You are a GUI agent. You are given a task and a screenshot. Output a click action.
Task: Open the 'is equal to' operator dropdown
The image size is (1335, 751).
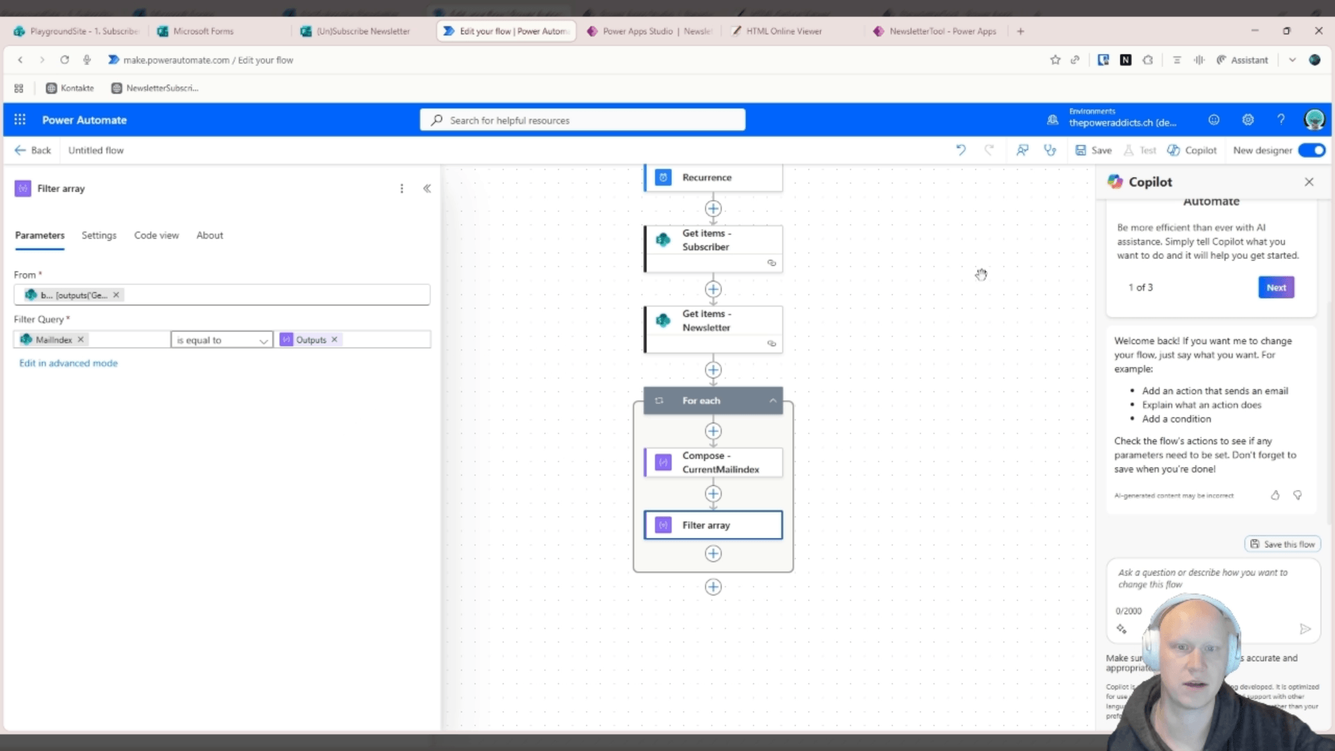(222, 339)
